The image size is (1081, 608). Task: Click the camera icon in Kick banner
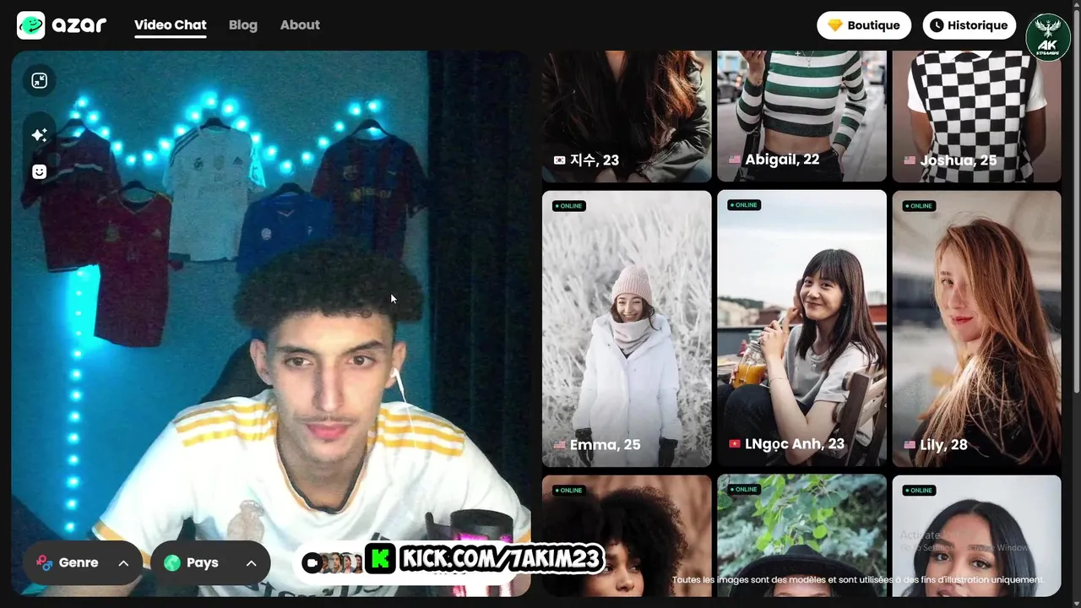click(x=312, y=562)
